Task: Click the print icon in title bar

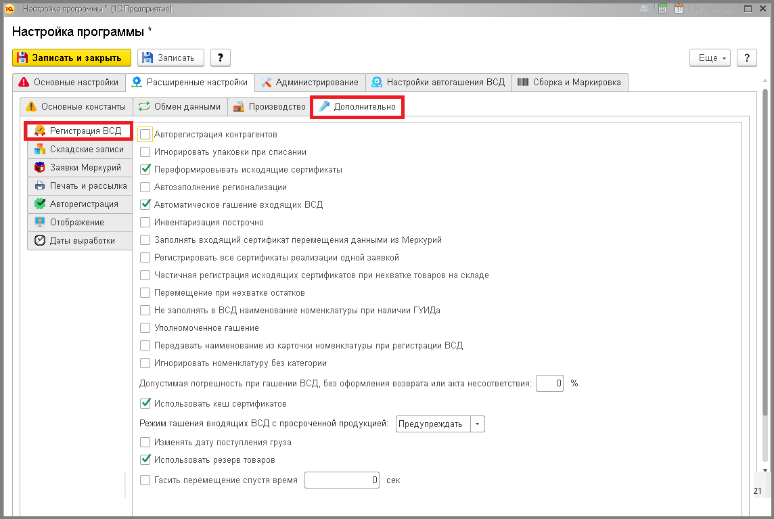Action: pos(645,9)
